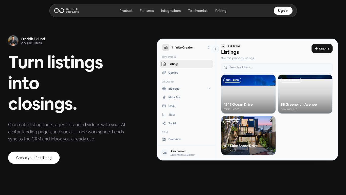
Task: Click the Copilot sparkle icon
Action: click(x=164, y=73)
